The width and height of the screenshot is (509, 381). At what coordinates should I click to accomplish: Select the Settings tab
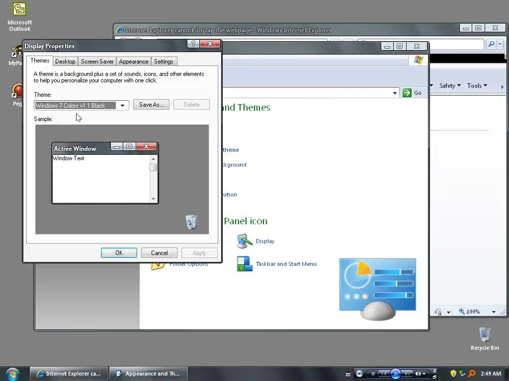(164, 61)
